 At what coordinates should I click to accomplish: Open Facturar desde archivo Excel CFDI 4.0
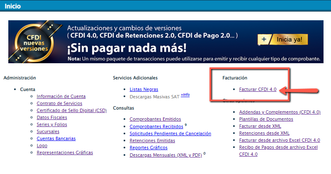pos(280,140)
